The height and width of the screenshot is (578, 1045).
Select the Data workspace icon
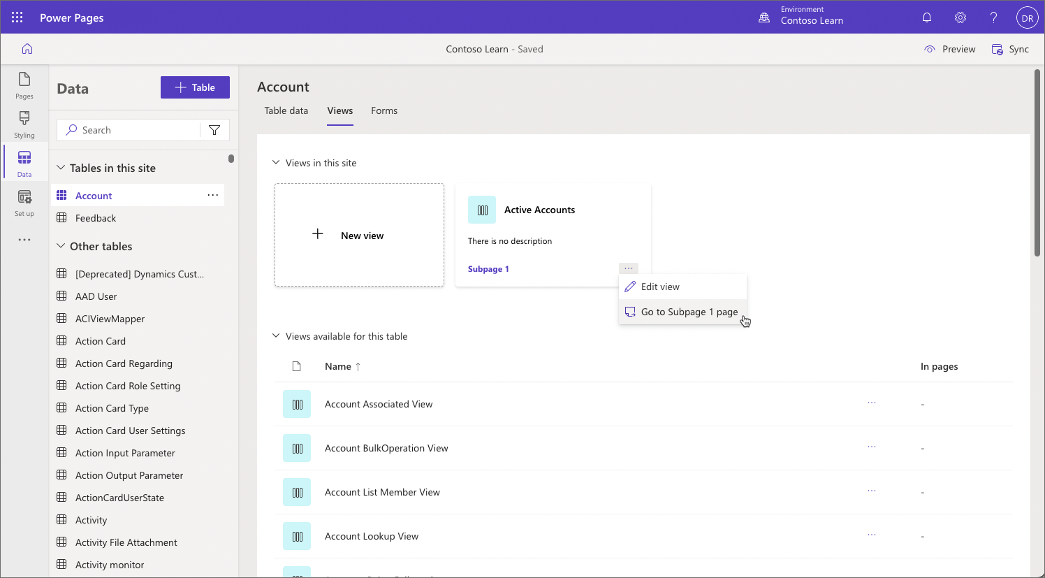[24, 161]
